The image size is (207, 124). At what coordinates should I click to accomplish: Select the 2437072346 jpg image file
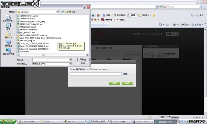31,22
